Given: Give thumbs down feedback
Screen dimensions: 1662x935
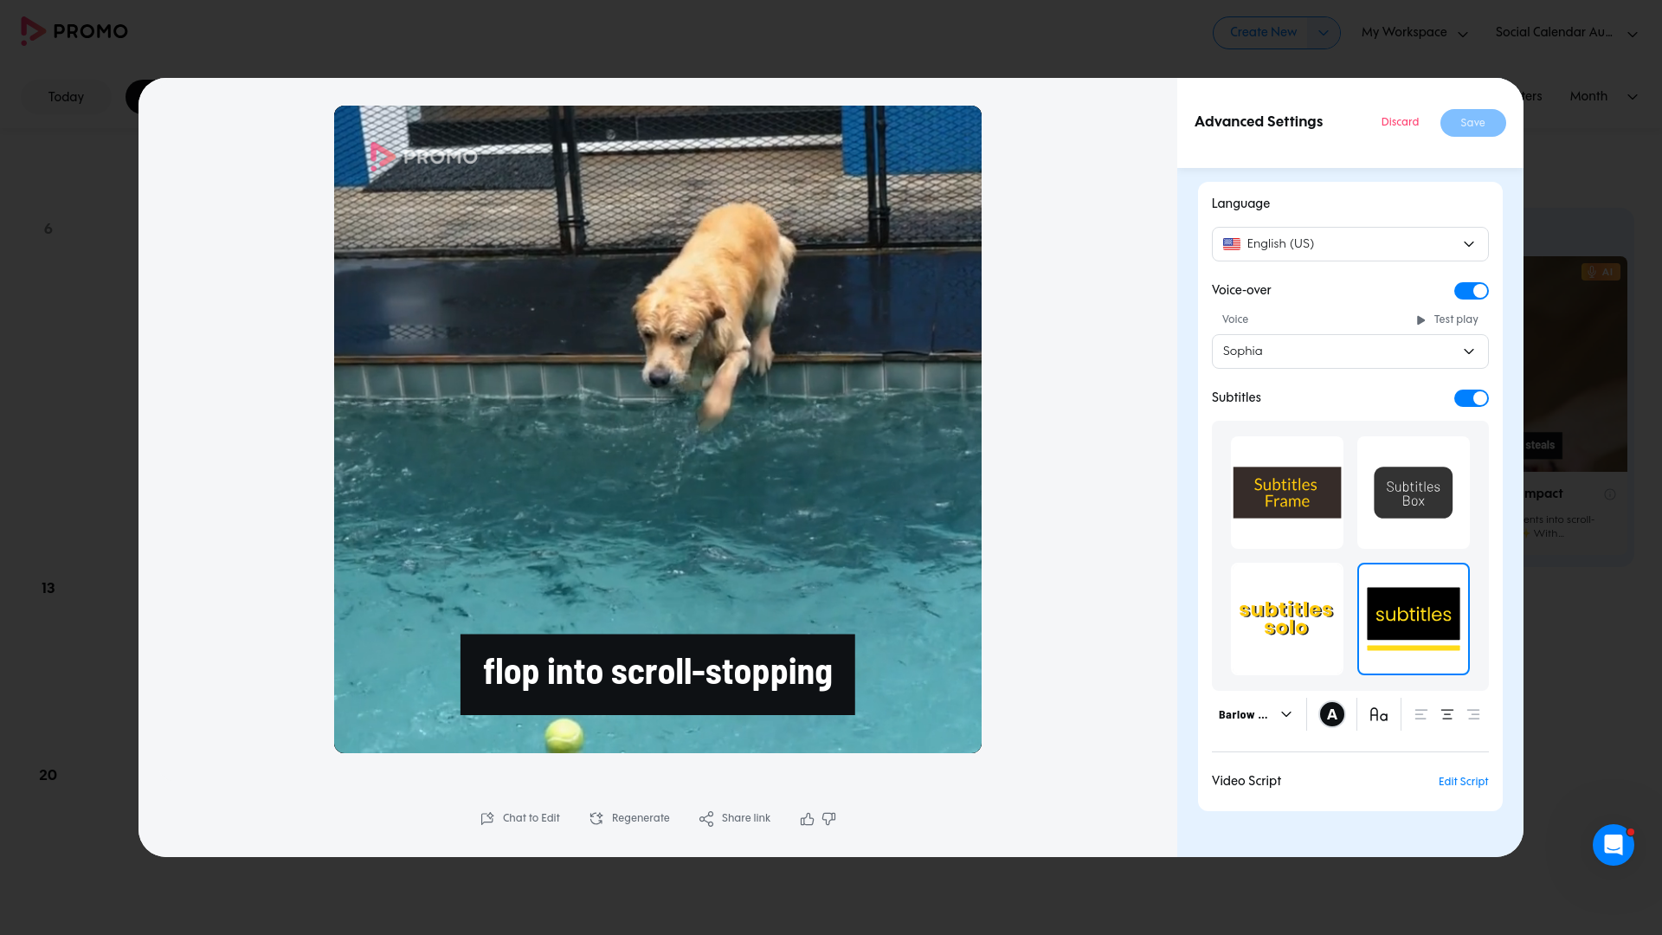Looking at the screenshot, I should click(x=829, y=818).
